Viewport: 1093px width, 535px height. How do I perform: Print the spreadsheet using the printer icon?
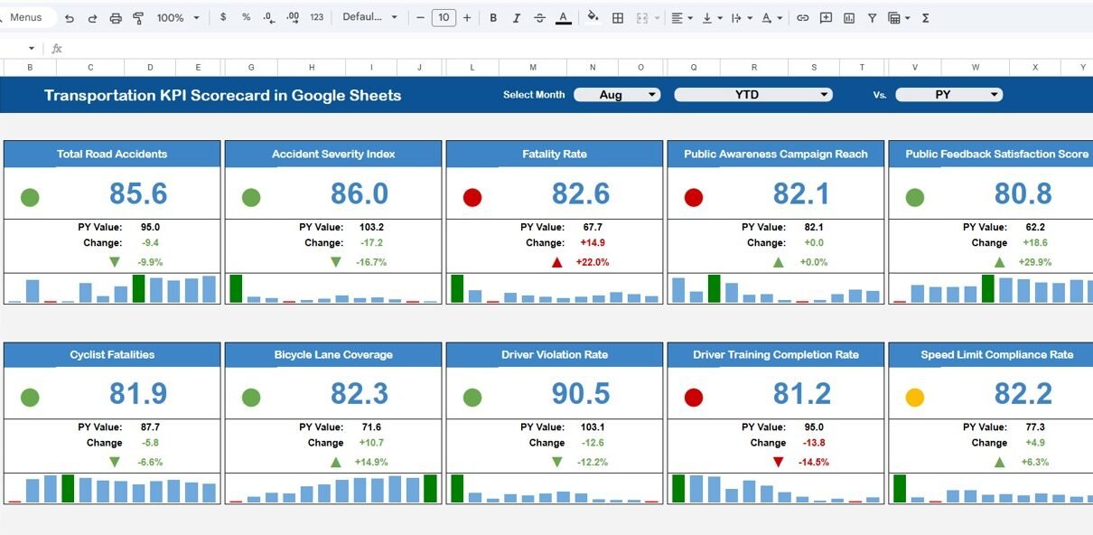point(116,18)
